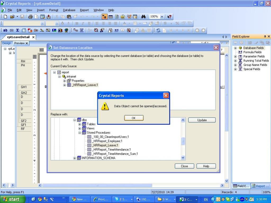Select _100_00_CleanImportUsers;1 stored procedure
Viewport: 271px width, 203px height.
tap(110, 137)
